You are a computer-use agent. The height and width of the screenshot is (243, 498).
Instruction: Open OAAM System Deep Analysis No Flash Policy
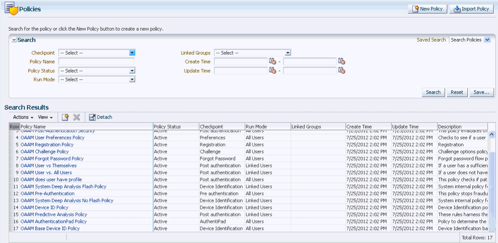point(67,201)
